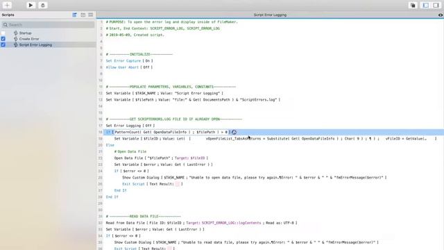Select the Set Error Logging [ Off ] step

(x=130, y=126)
